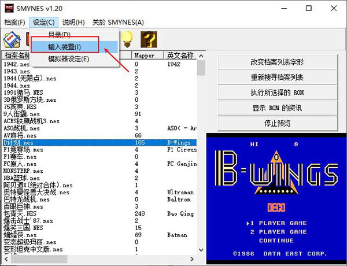Select the 爆笑三国.NES row
The image size is (347, 266).
click(99, 228)
